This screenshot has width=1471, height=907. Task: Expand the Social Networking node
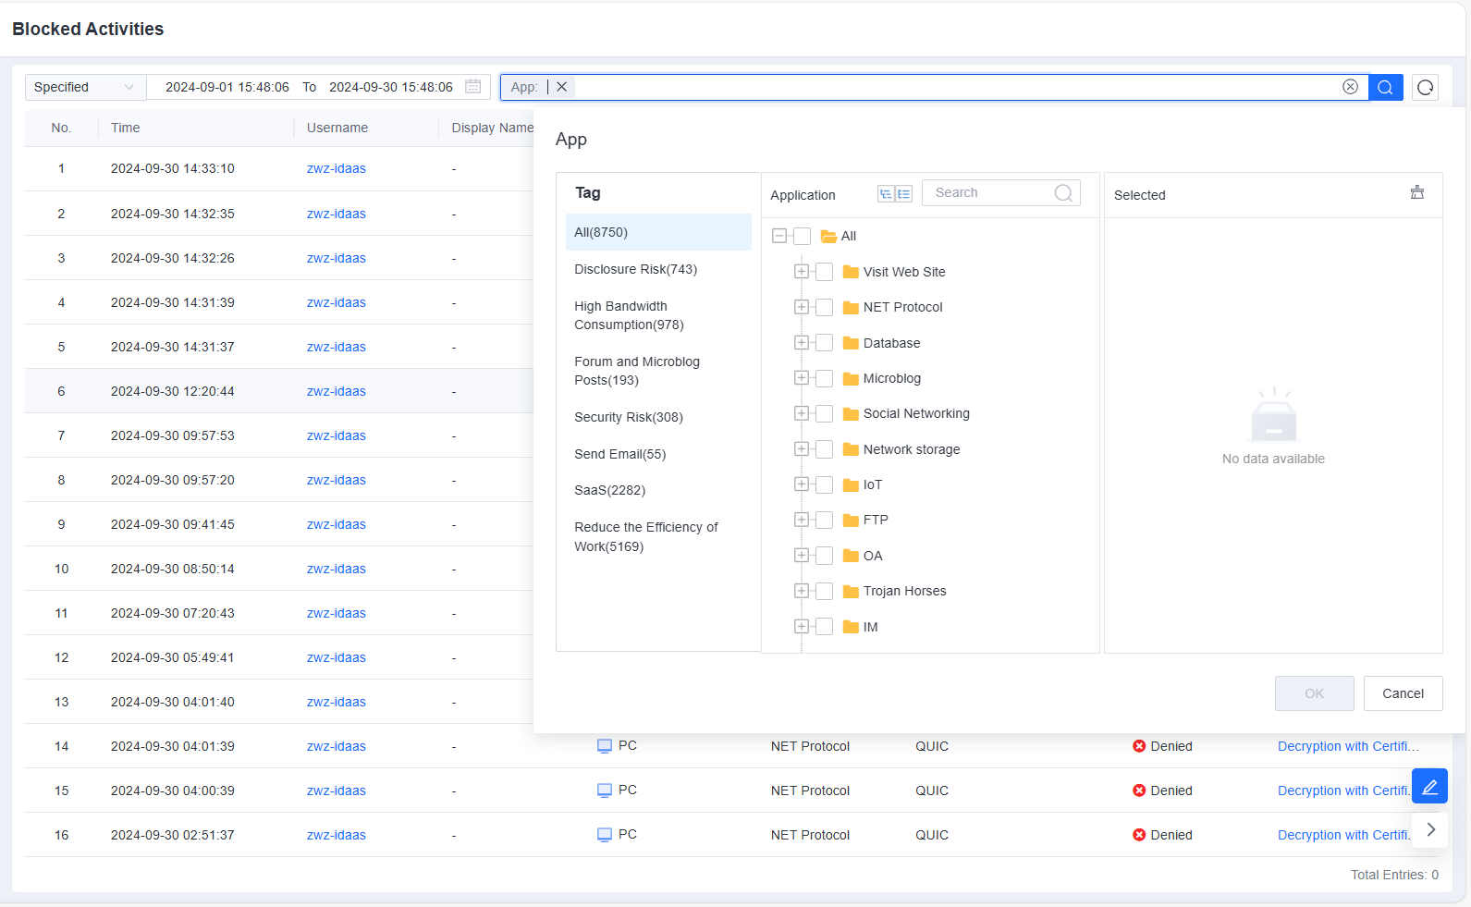(802, 413)
